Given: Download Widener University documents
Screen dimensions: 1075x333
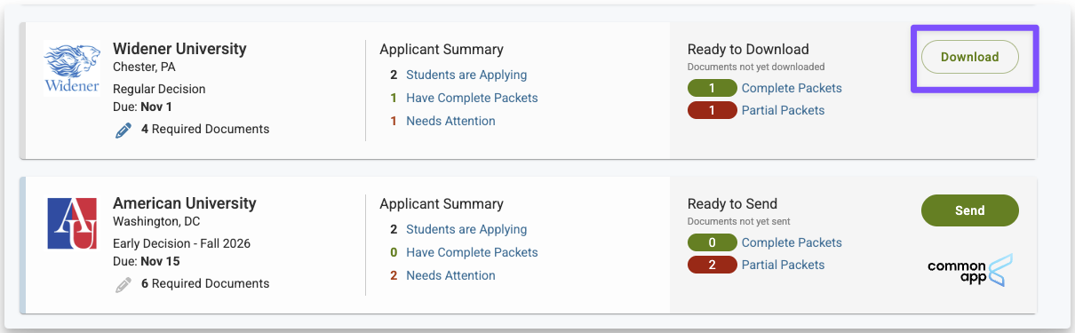Looking at the screenshot, I should (970, 57).
